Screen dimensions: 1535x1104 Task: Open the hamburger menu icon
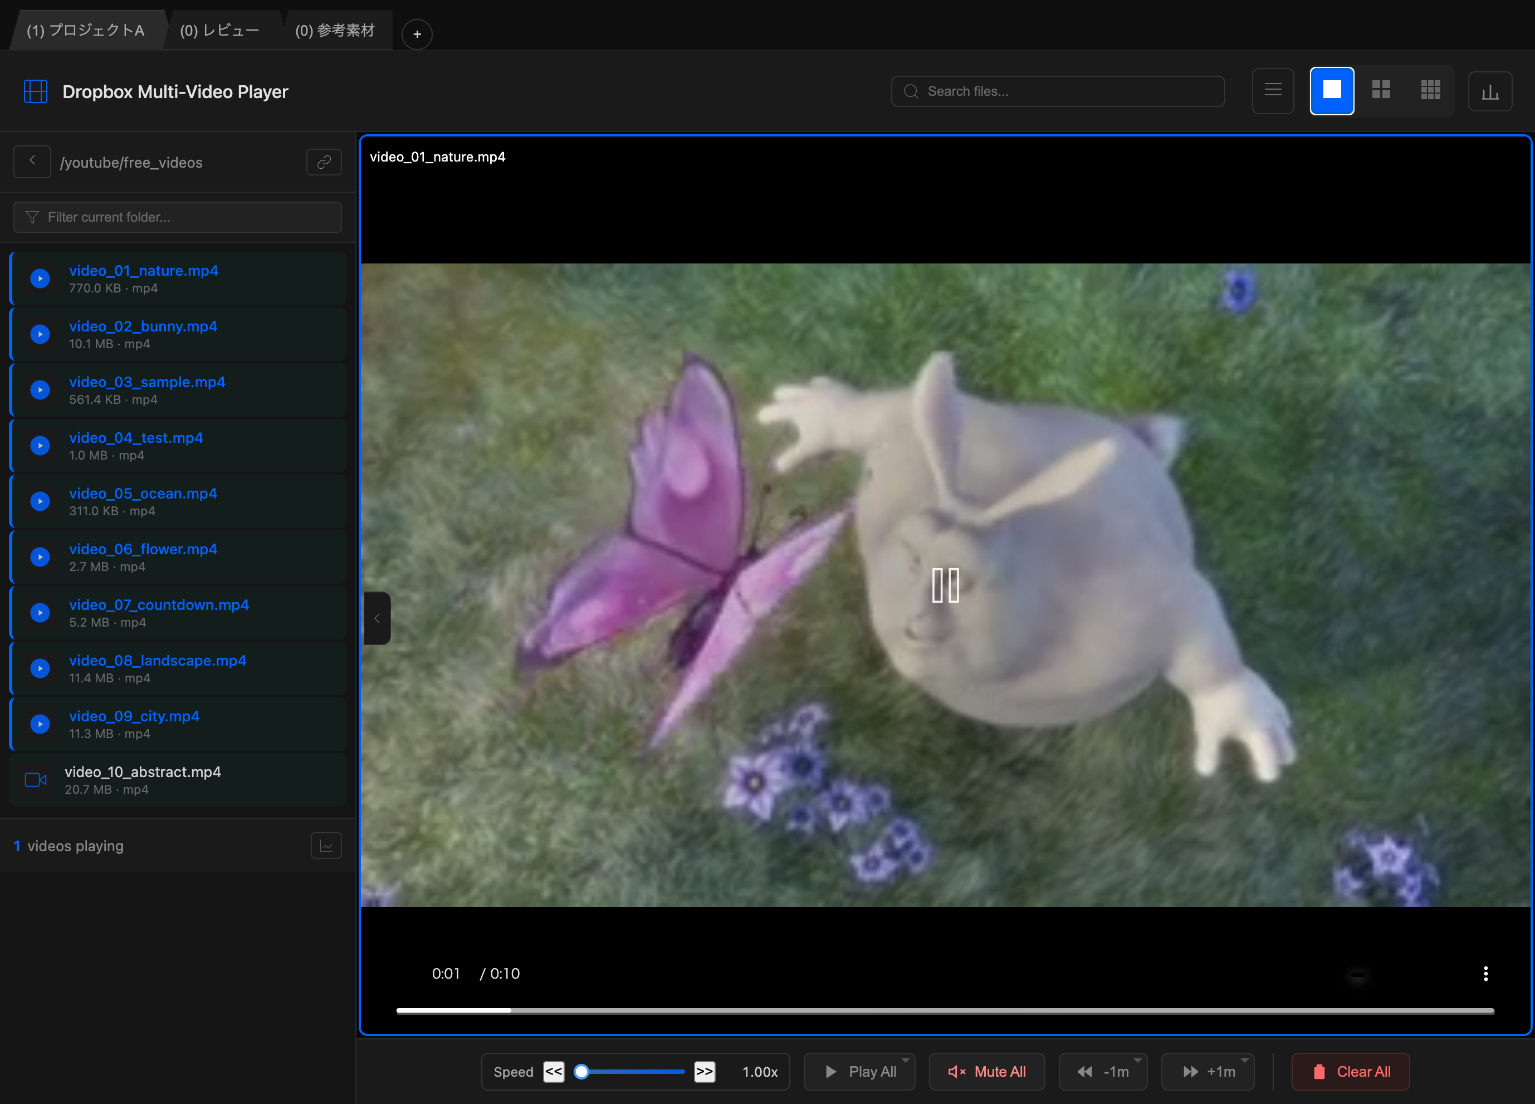[x=1273, y=91]
